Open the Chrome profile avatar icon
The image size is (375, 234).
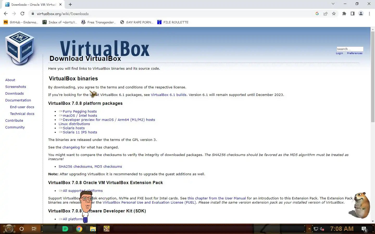tap(361, 14)
